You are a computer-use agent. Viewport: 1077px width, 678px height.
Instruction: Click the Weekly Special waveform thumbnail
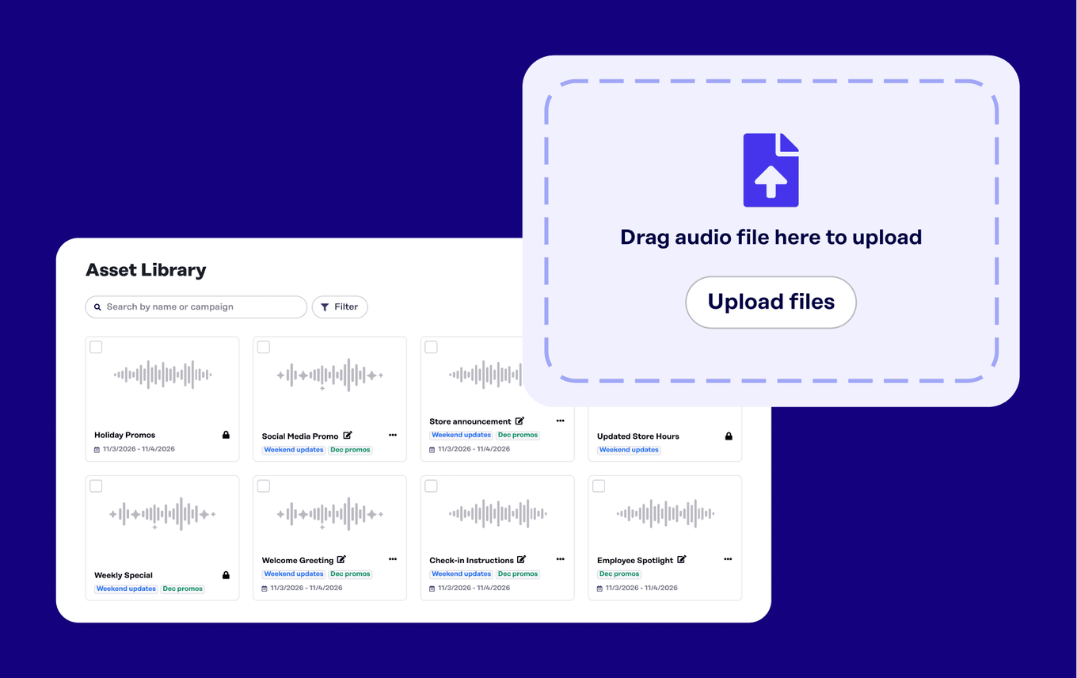coord(162,514)
